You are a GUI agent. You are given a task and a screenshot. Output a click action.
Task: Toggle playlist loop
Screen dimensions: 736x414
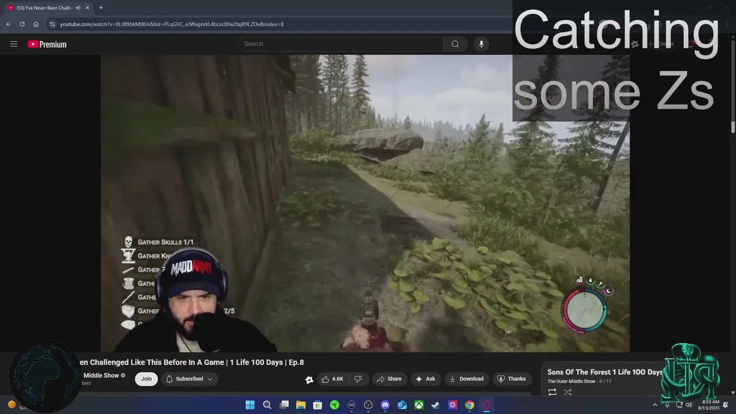pos(552,392)
